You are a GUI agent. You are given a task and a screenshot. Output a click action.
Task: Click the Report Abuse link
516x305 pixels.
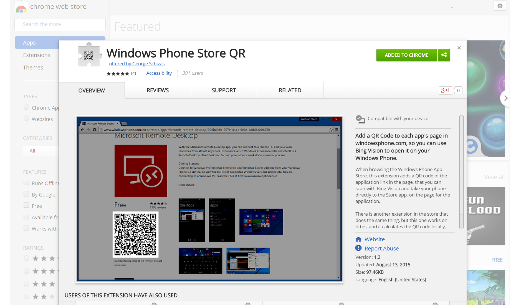coord(381,249)
